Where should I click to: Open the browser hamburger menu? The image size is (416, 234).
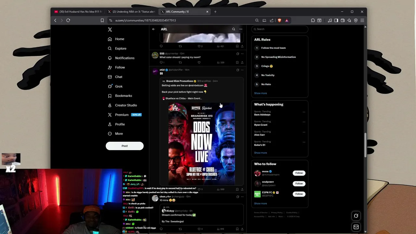(362, 20)
